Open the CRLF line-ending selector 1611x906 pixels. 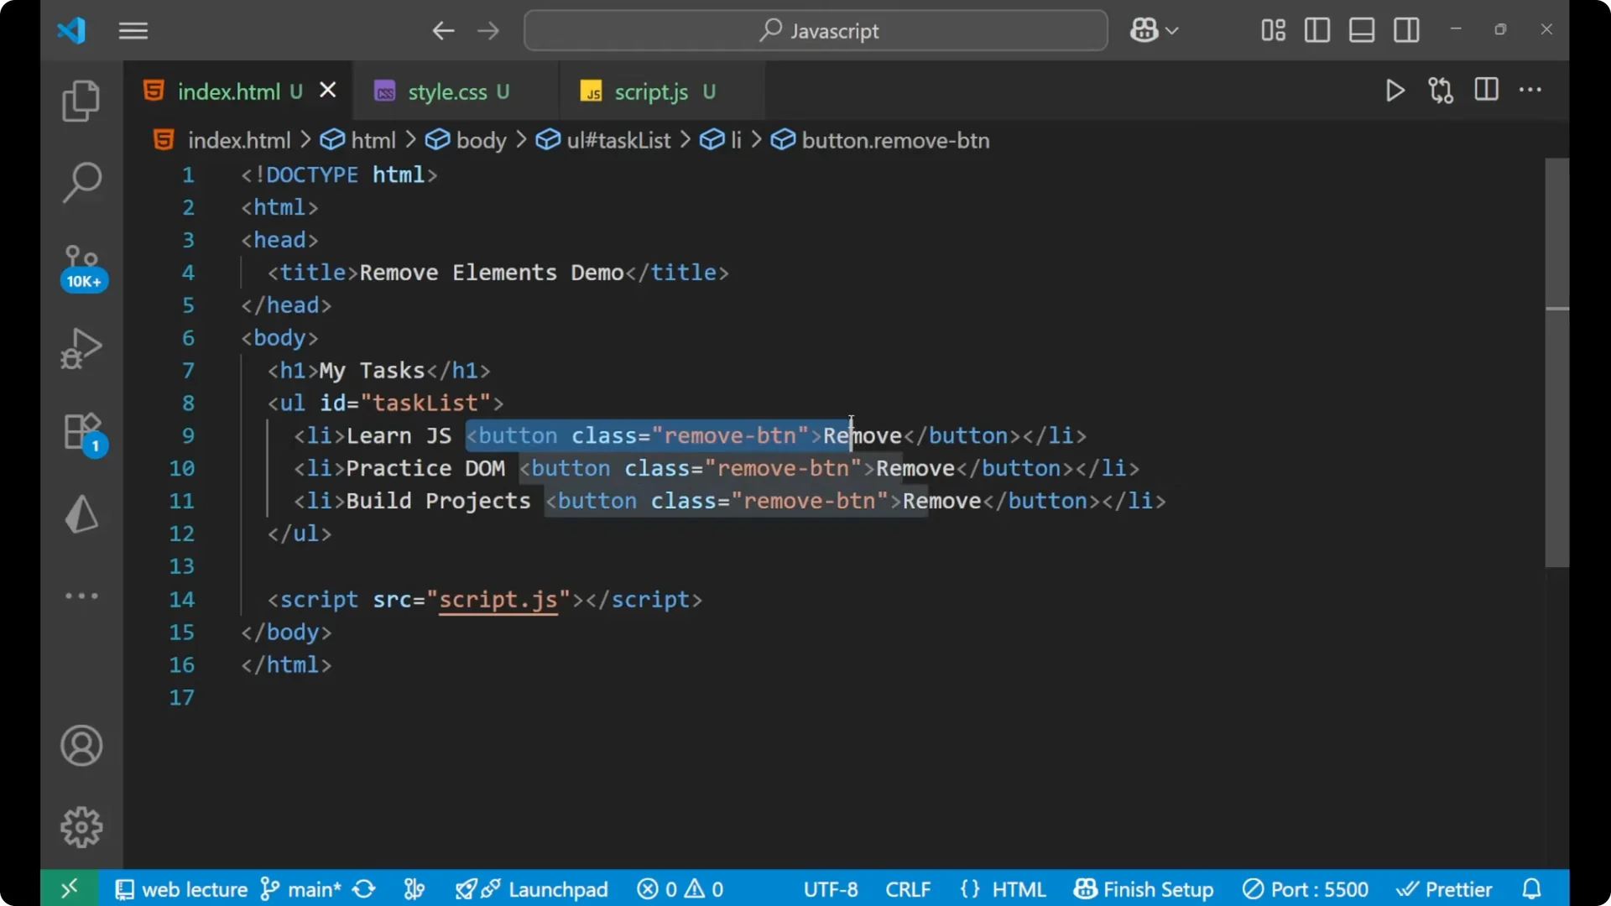coord(908,888)
